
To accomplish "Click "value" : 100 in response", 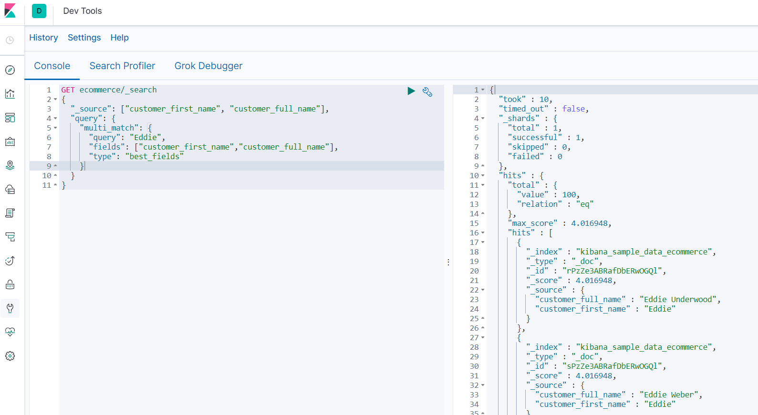I will pyautogui.click(x=548, y=194).
